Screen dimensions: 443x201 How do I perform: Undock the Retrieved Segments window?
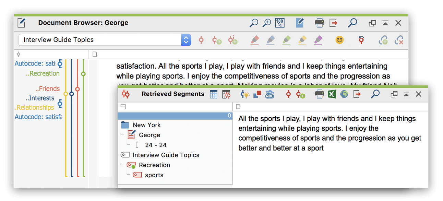pos(394,94)
